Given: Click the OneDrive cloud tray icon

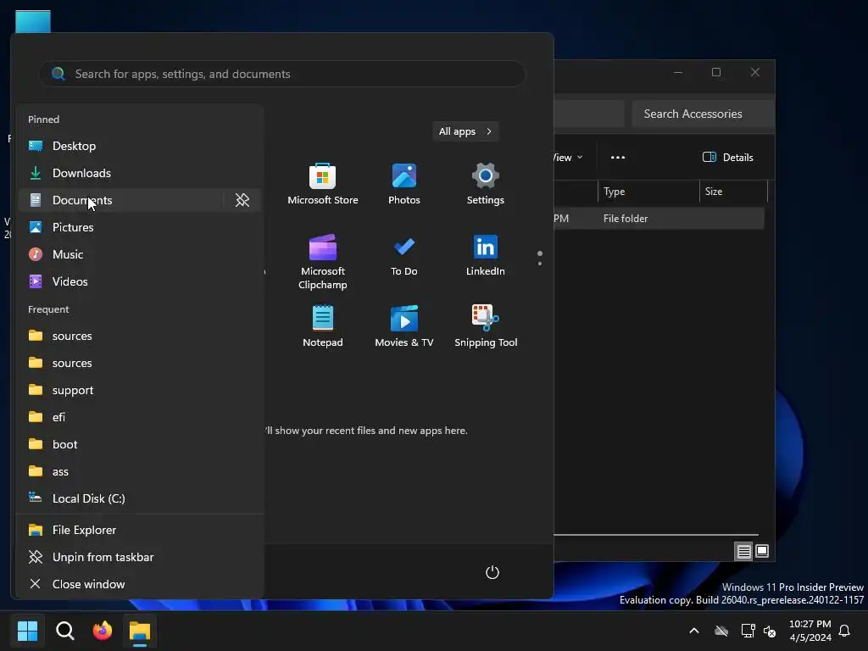Looking at the screenshot, I should (x=721, y=631).
